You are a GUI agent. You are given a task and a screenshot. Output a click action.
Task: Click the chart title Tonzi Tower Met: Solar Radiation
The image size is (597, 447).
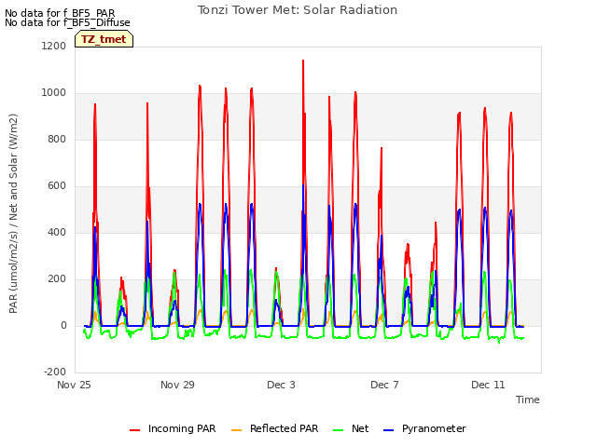(298, 10)
